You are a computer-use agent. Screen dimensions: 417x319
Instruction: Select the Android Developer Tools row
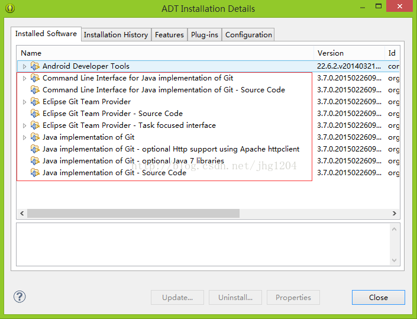[x=208, y=66]
